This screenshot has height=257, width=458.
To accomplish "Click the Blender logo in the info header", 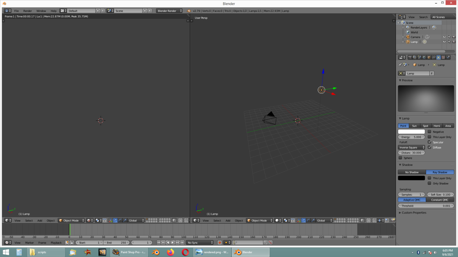I will point(189,11).
